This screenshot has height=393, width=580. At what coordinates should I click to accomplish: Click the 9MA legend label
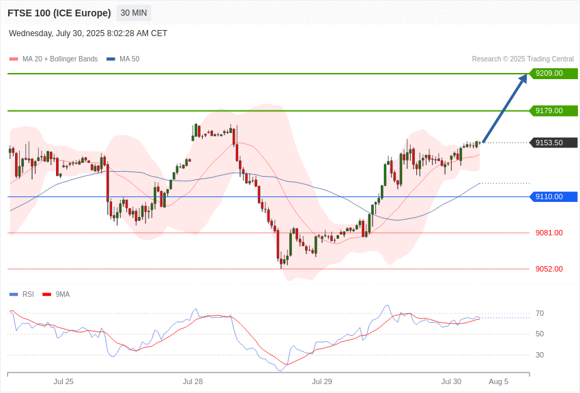tap(63, 294)
